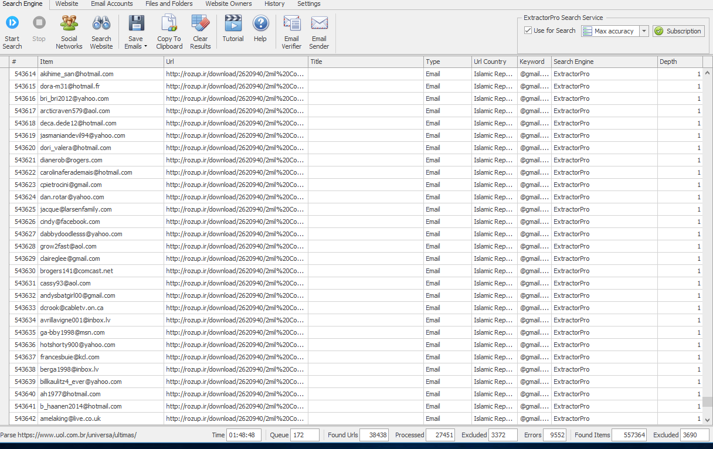The width and height of the screenshot is (713, 449).
Task: Select row hotshorty900@yahoo.com
Action: [x=356, y=345]
